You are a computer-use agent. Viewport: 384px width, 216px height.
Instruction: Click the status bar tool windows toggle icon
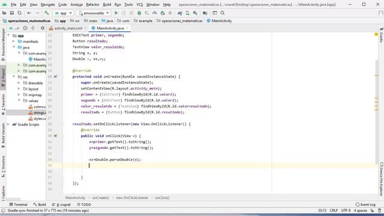pyautogui.click(x=3, y=211)
